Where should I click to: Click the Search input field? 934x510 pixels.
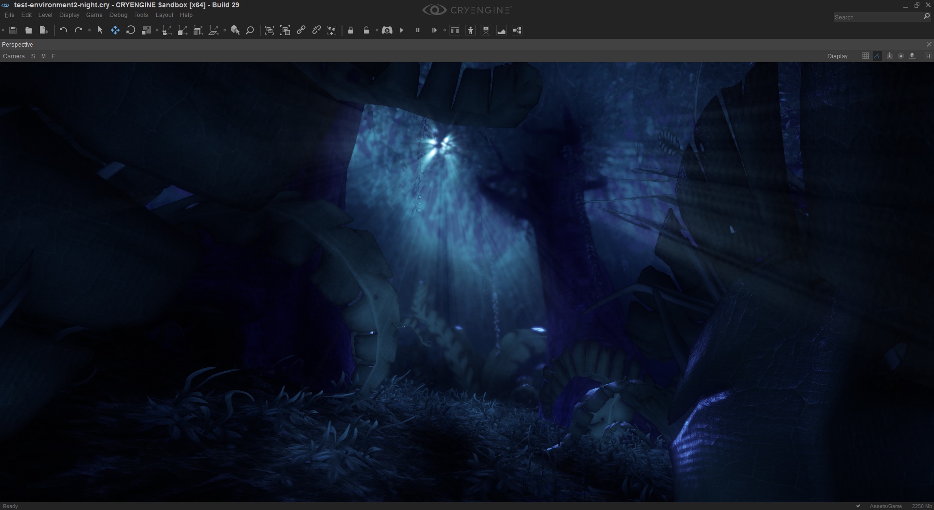click(877, 17)
